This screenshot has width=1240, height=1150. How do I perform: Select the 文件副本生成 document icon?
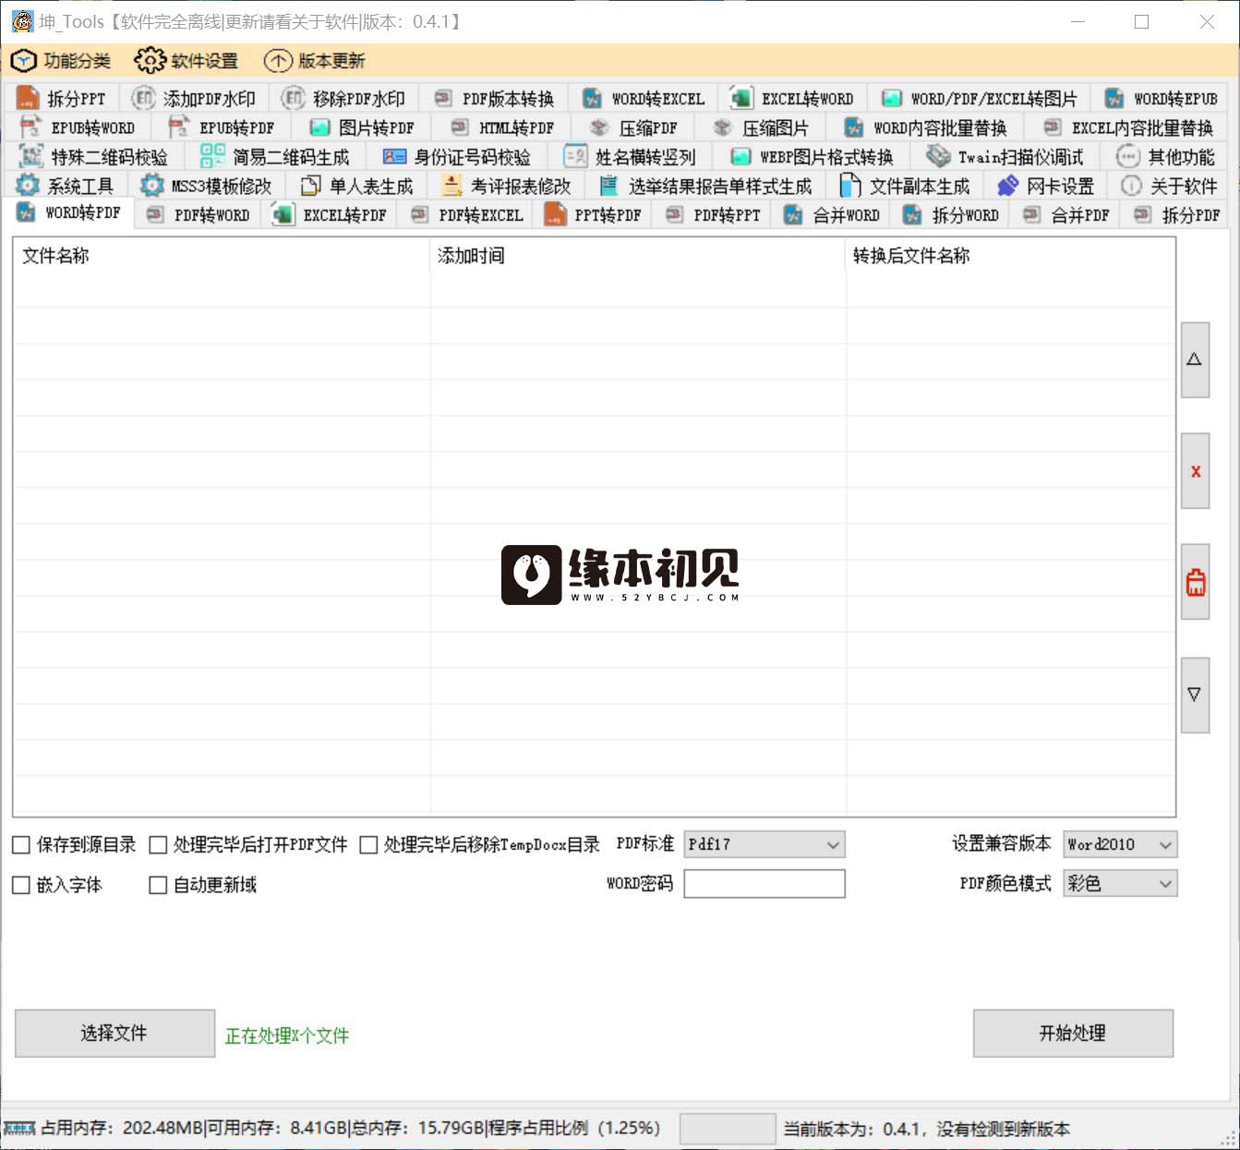[850, 186]
